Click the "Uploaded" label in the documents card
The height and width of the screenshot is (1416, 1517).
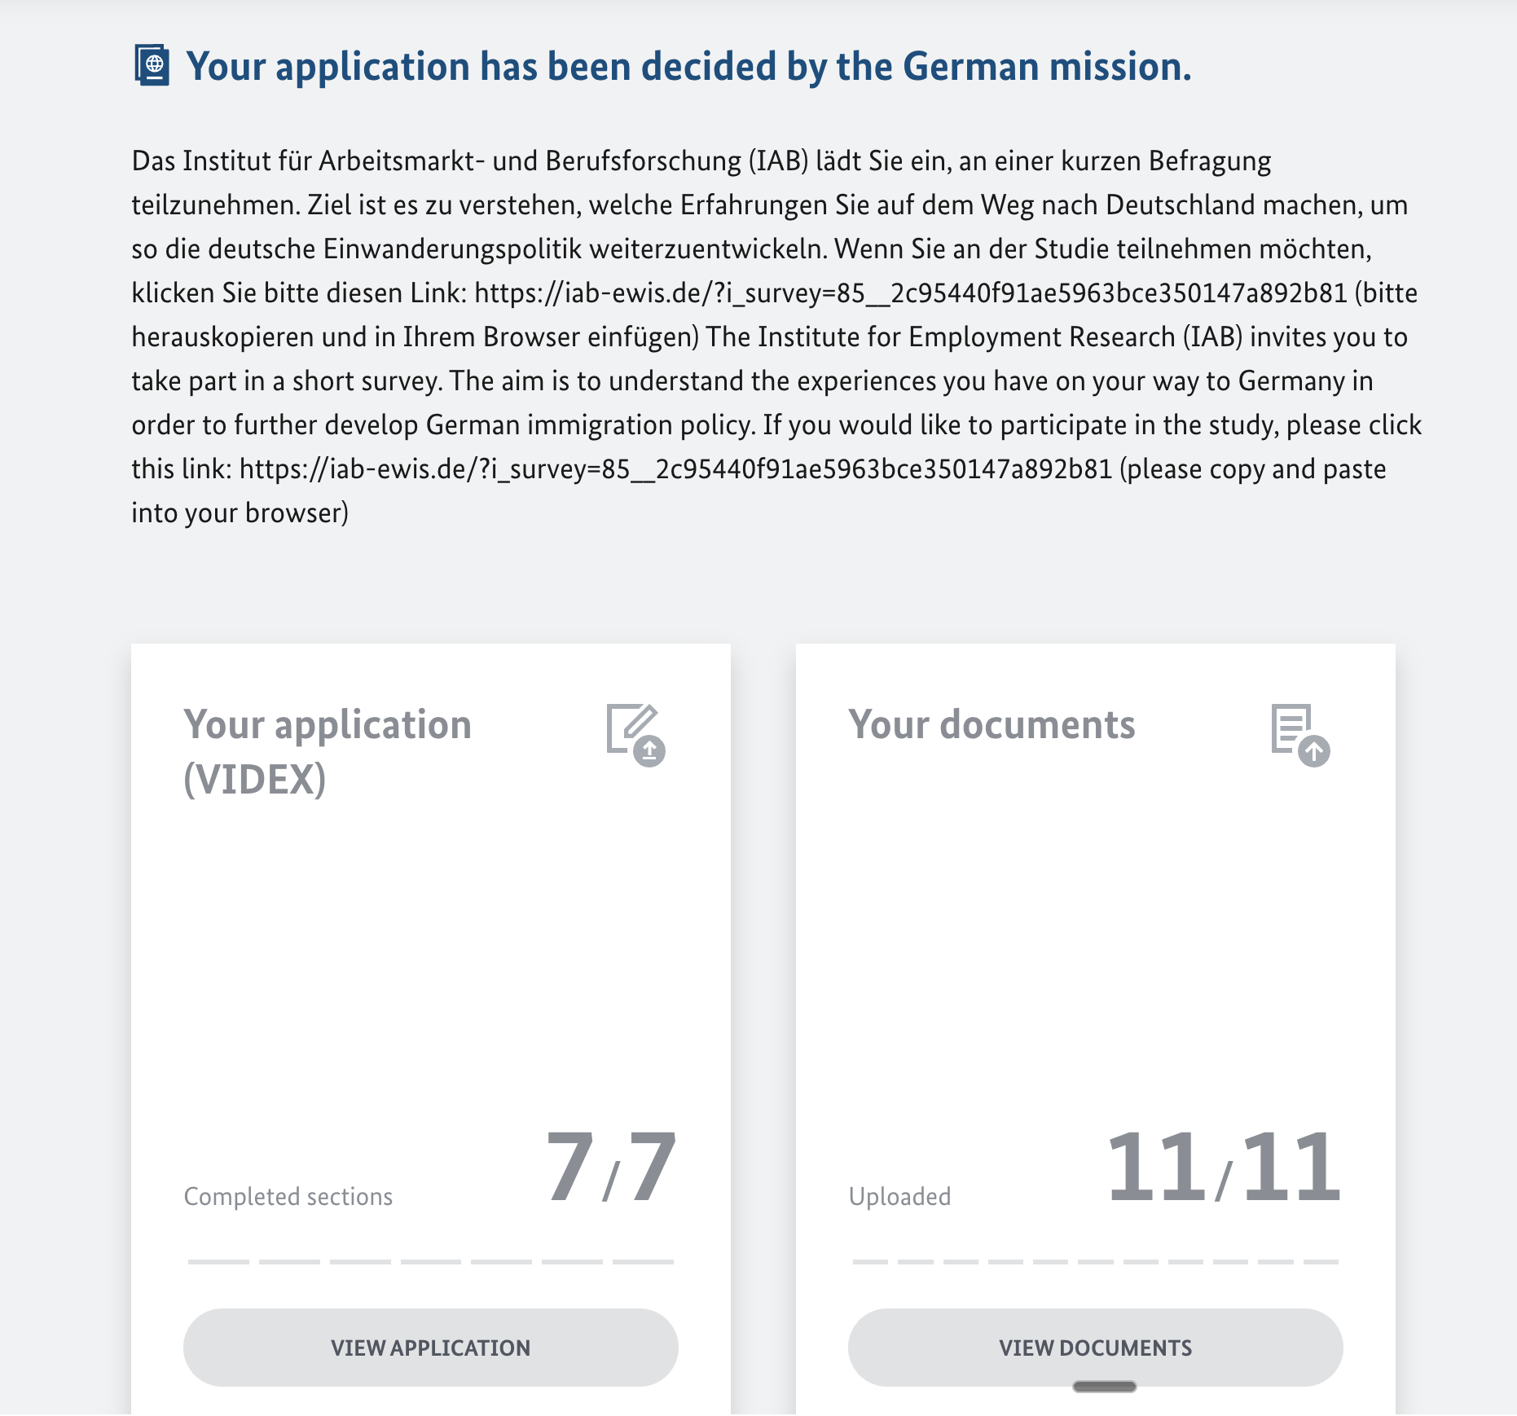click(x=899, y=1196)
